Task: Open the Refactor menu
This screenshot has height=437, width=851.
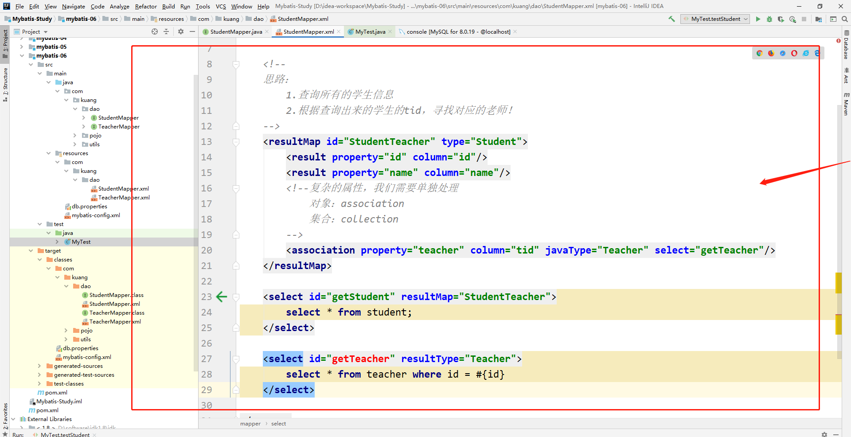Action: [x=146, y=6]
